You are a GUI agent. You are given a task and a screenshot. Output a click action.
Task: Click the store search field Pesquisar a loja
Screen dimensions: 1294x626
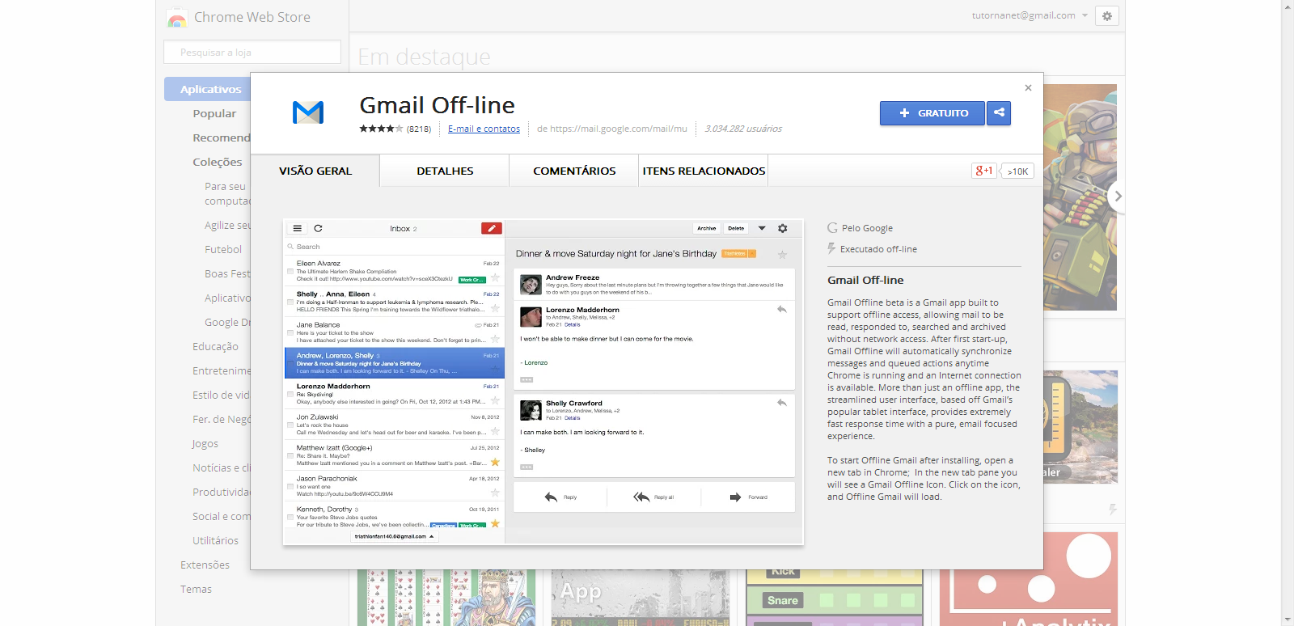pyautogui.click(x=252, y=52)
